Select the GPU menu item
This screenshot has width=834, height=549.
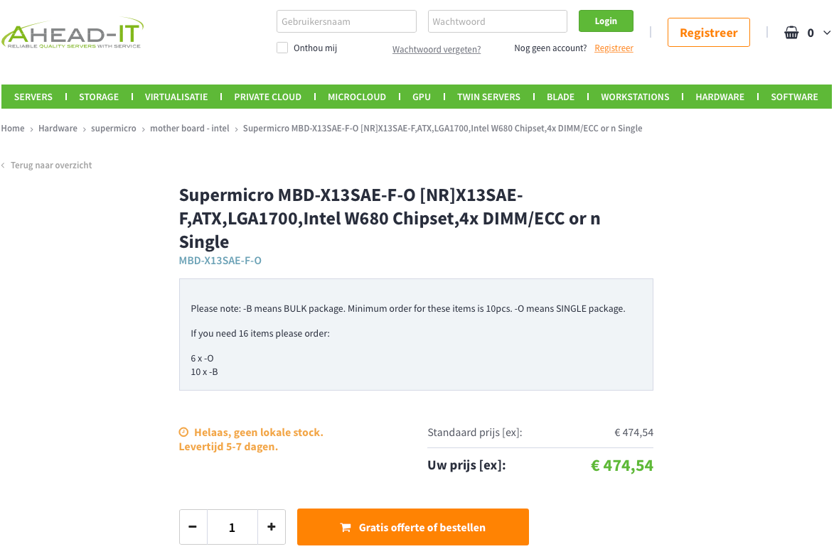pos(422,97)
